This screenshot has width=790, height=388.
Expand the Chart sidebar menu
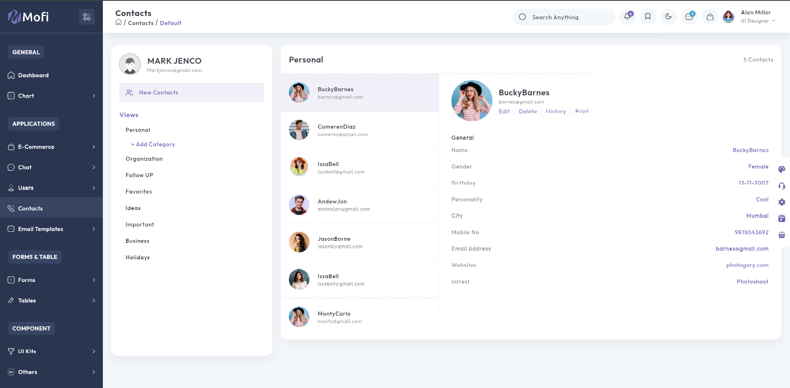click(x=51, y=96)
